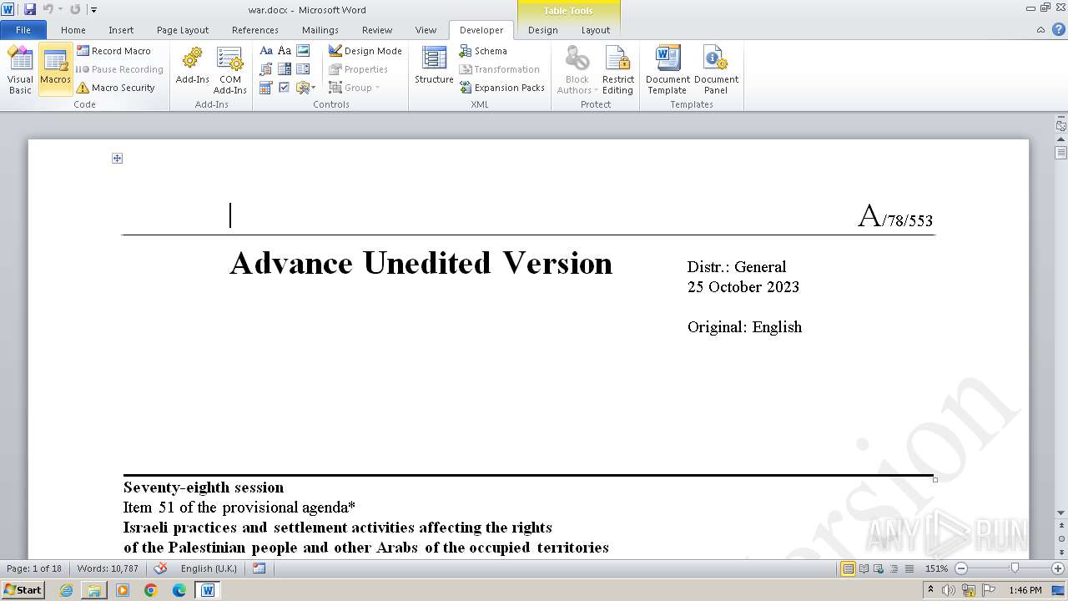The width and height of the screenshot is (1068, 601).
Task: Click the vertical scrollbar thumb
Action: point(1061,153)
